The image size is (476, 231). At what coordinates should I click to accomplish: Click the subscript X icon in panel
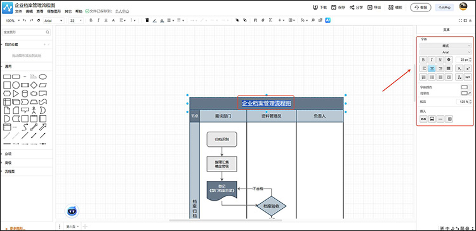460,69
